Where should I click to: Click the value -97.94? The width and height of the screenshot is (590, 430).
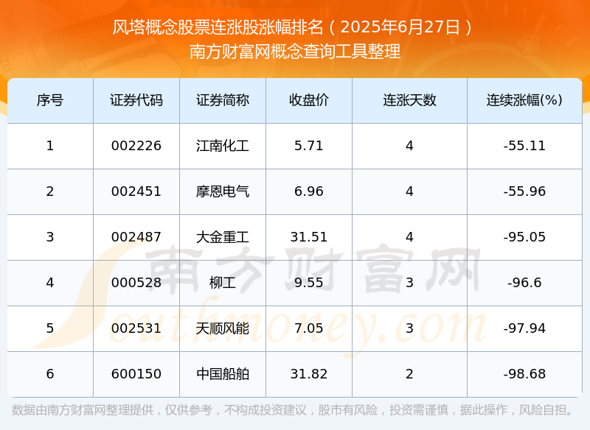524,328
